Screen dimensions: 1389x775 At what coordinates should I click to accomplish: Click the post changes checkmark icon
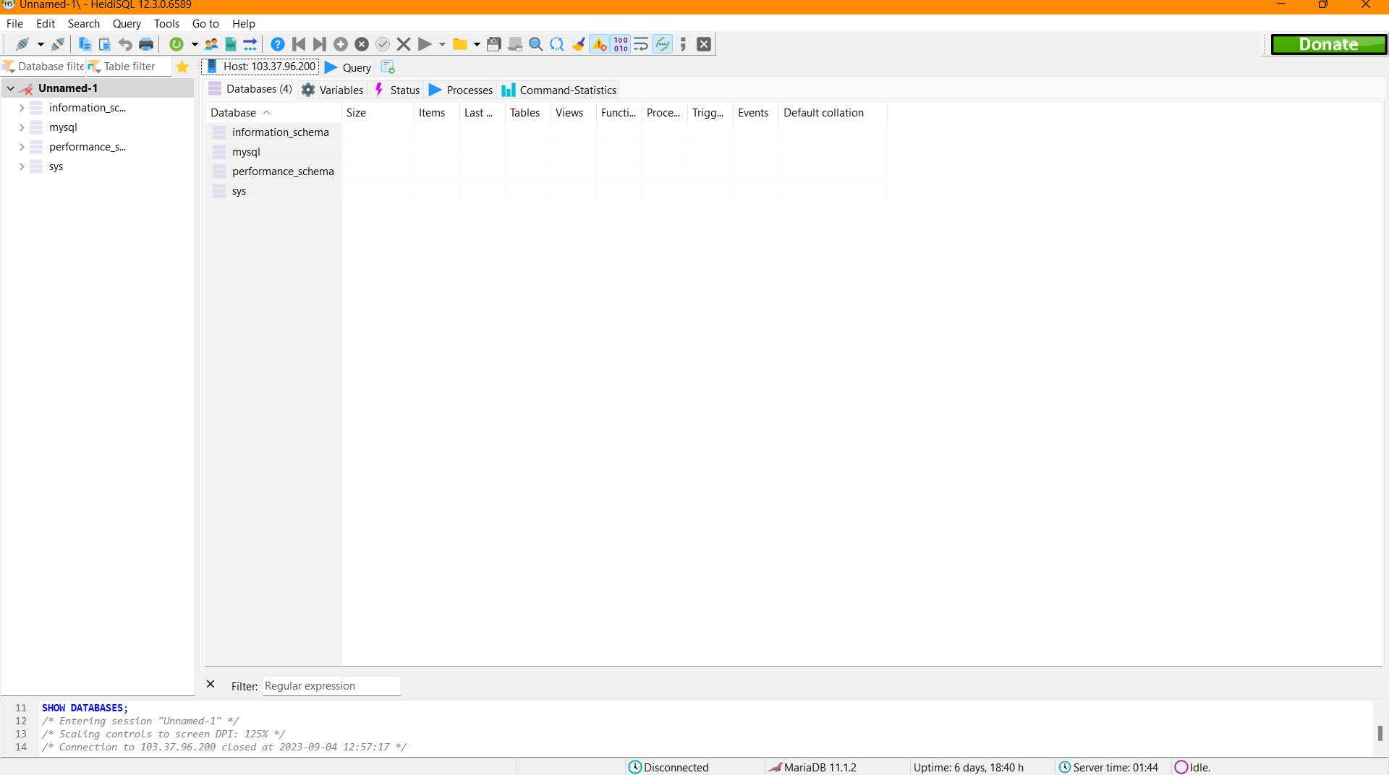(x=383, y=44)
